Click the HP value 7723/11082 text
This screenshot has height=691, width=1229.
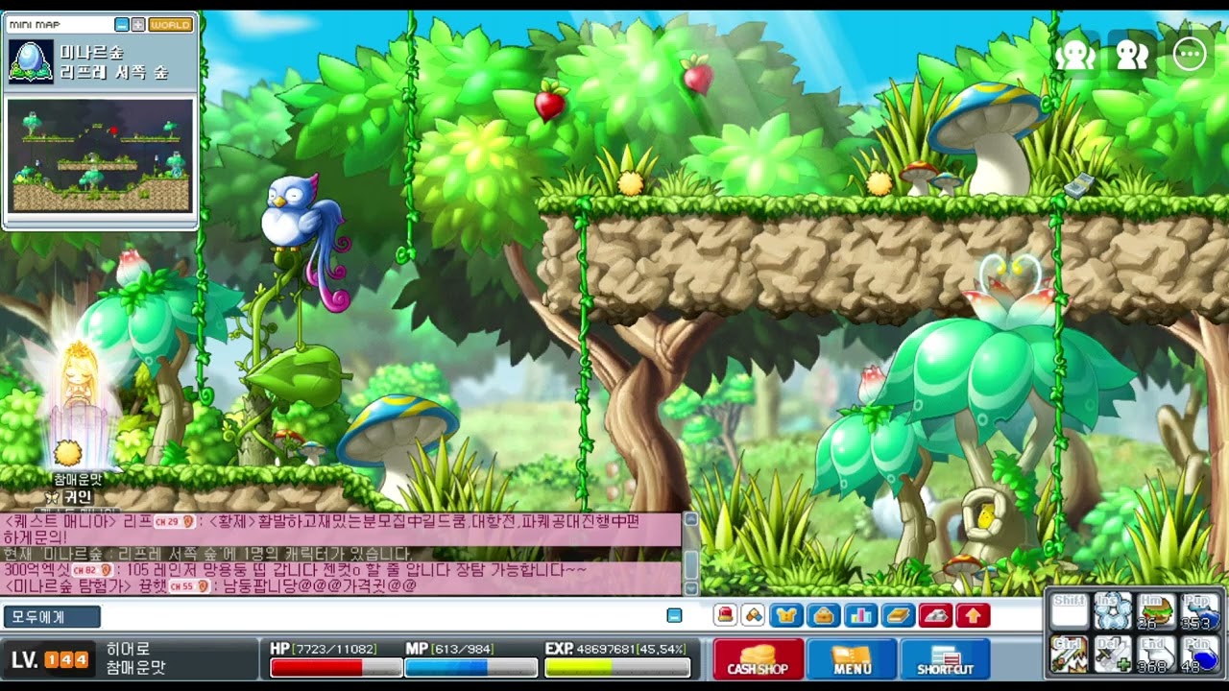[x=334, y=650]
